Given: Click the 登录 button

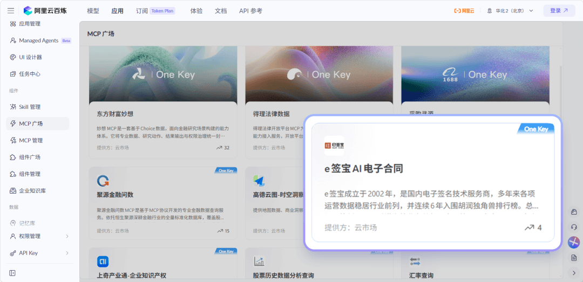Looking at the screenshot, I should click(x=559, y=11).
